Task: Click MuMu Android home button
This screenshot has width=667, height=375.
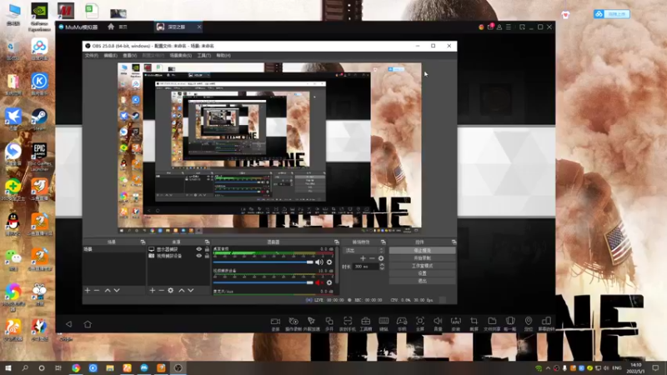Action: click(x=88, y=324)
